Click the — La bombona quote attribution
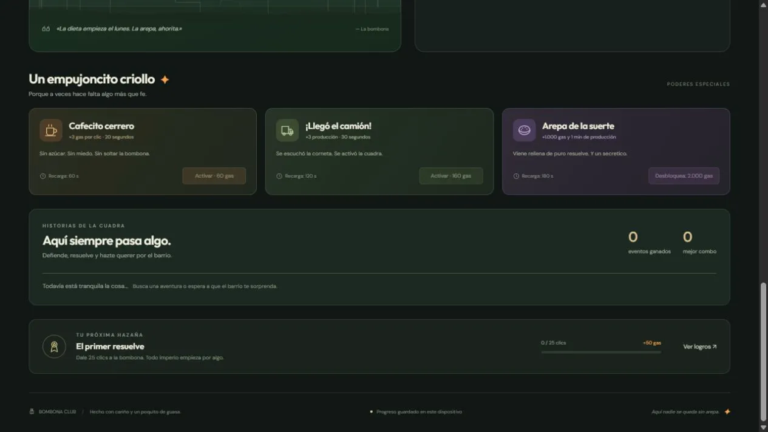Image resolution: width=768 pixels, height=432 pixels. point(372,29)
